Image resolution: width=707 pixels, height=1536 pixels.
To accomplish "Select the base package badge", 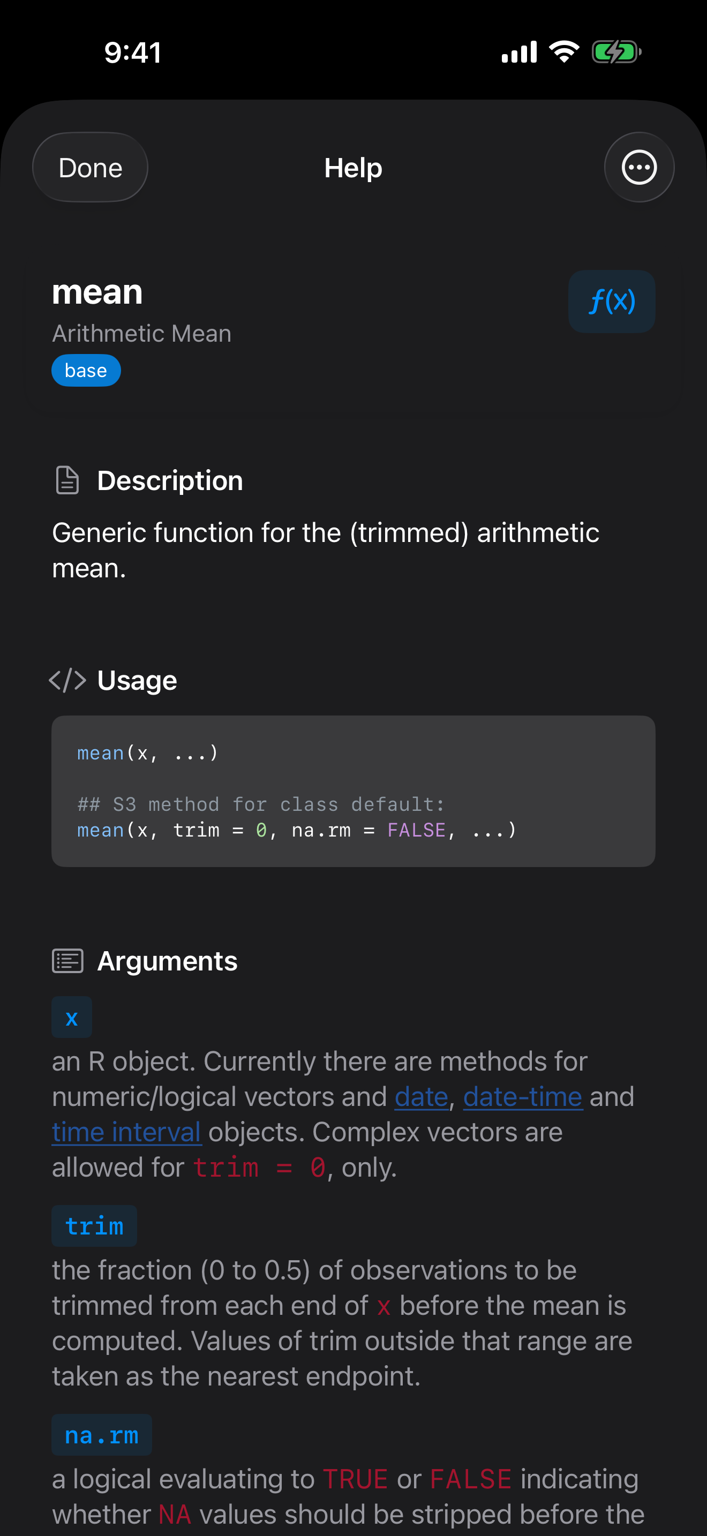I will coord(86,370).
